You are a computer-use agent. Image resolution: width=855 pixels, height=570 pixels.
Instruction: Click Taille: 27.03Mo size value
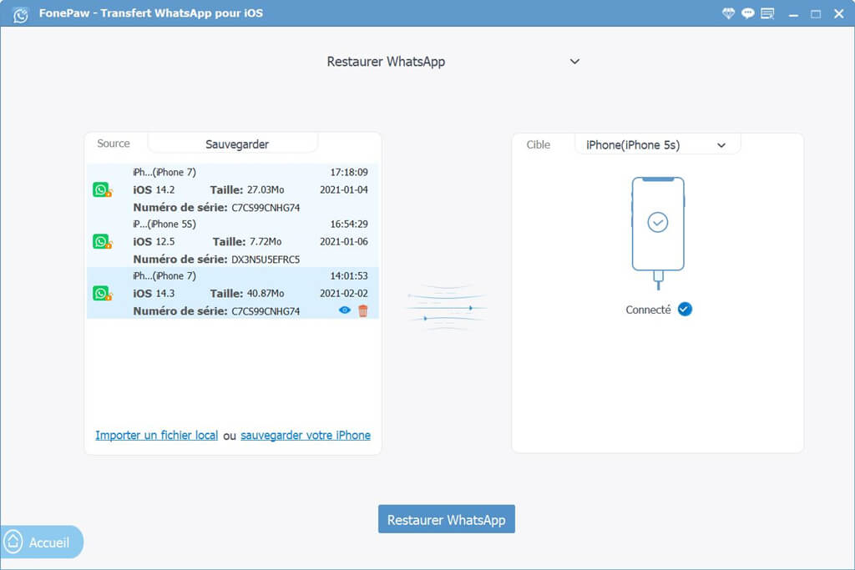tap(247, 189)
